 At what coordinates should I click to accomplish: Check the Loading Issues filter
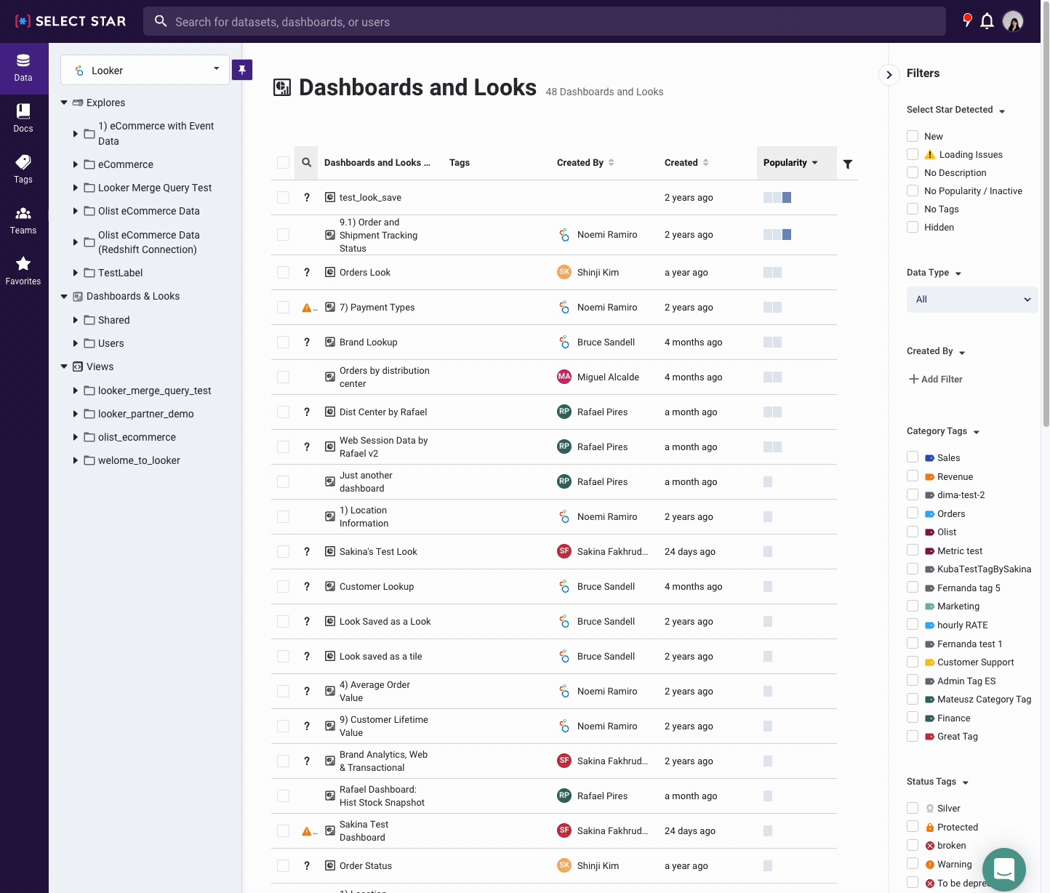point(913,154)
